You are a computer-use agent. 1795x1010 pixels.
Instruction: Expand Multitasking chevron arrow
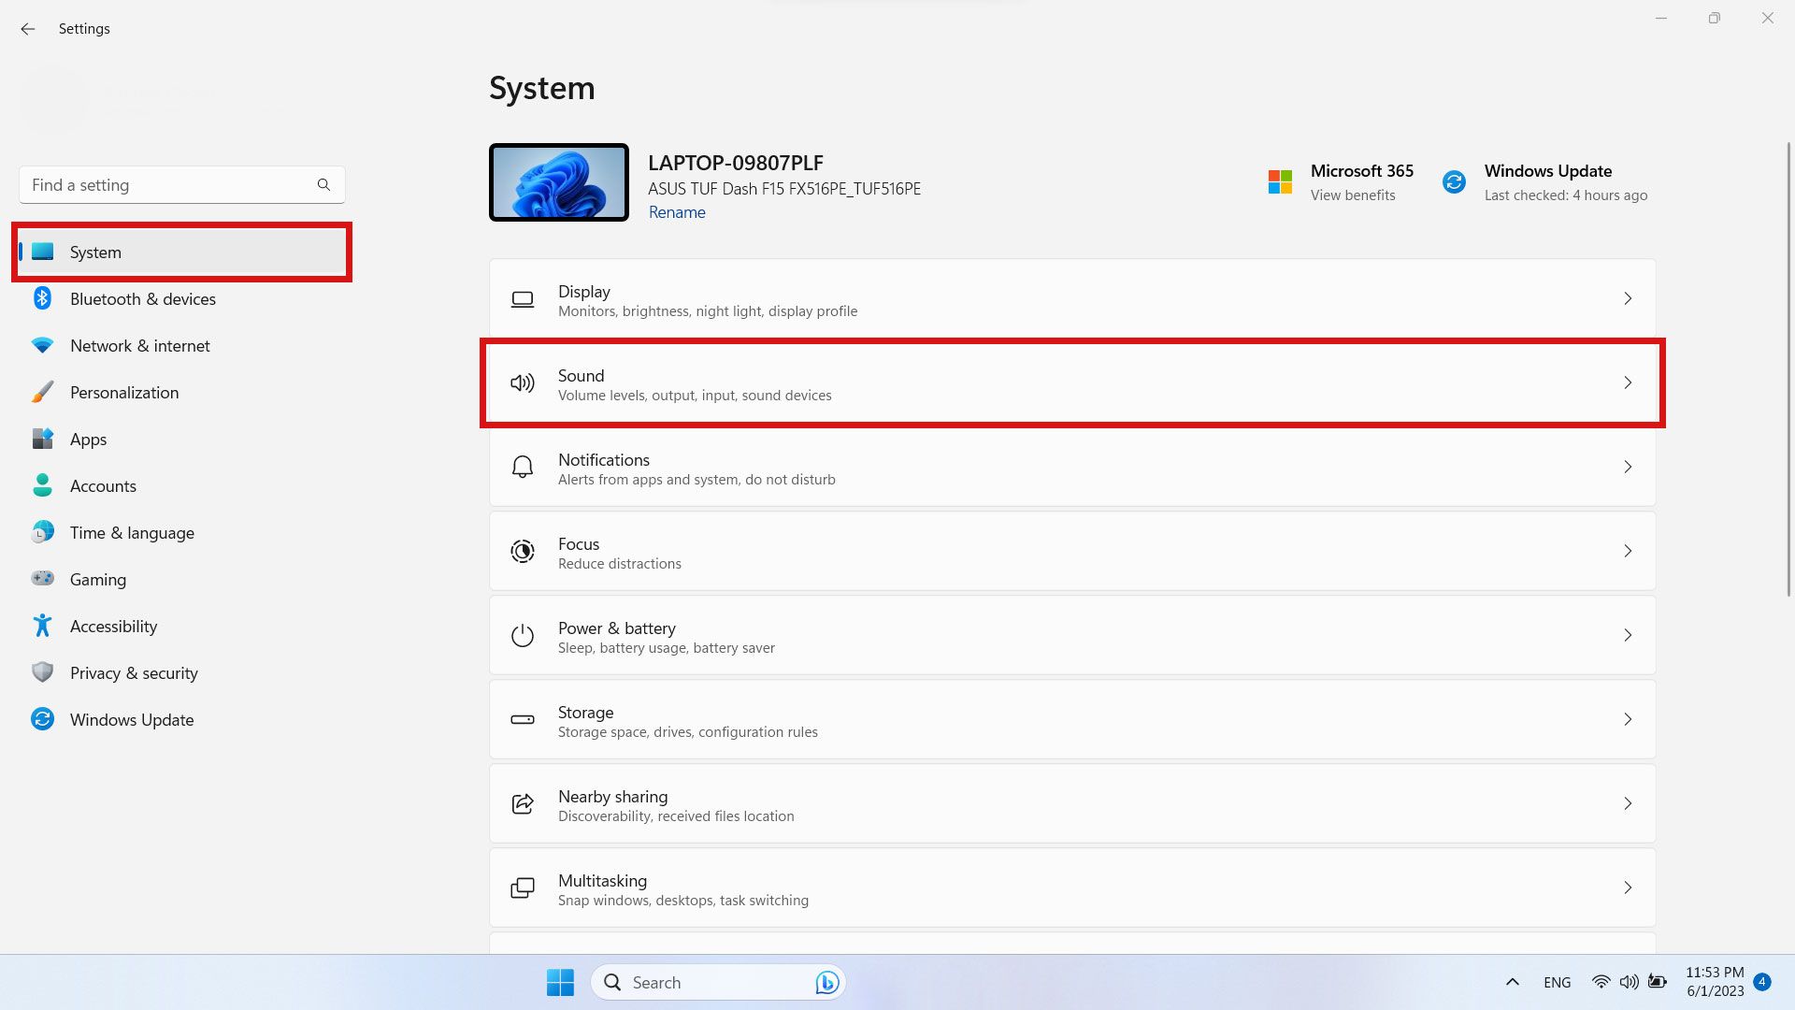1628,887
